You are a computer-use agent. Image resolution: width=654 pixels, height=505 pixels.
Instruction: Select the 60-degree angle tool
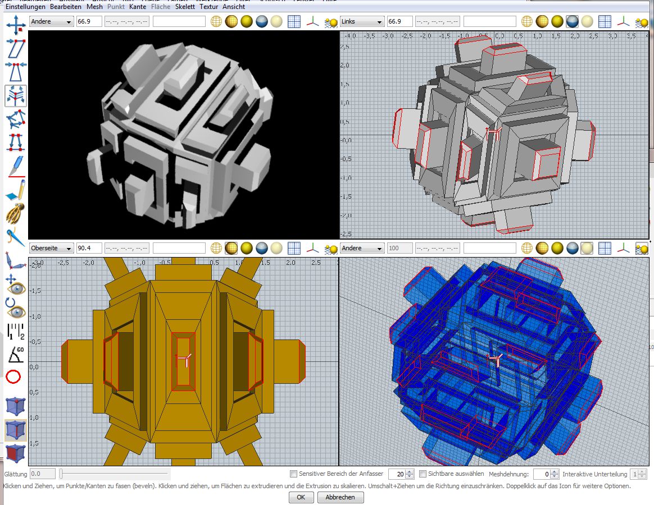pos(16,354)
